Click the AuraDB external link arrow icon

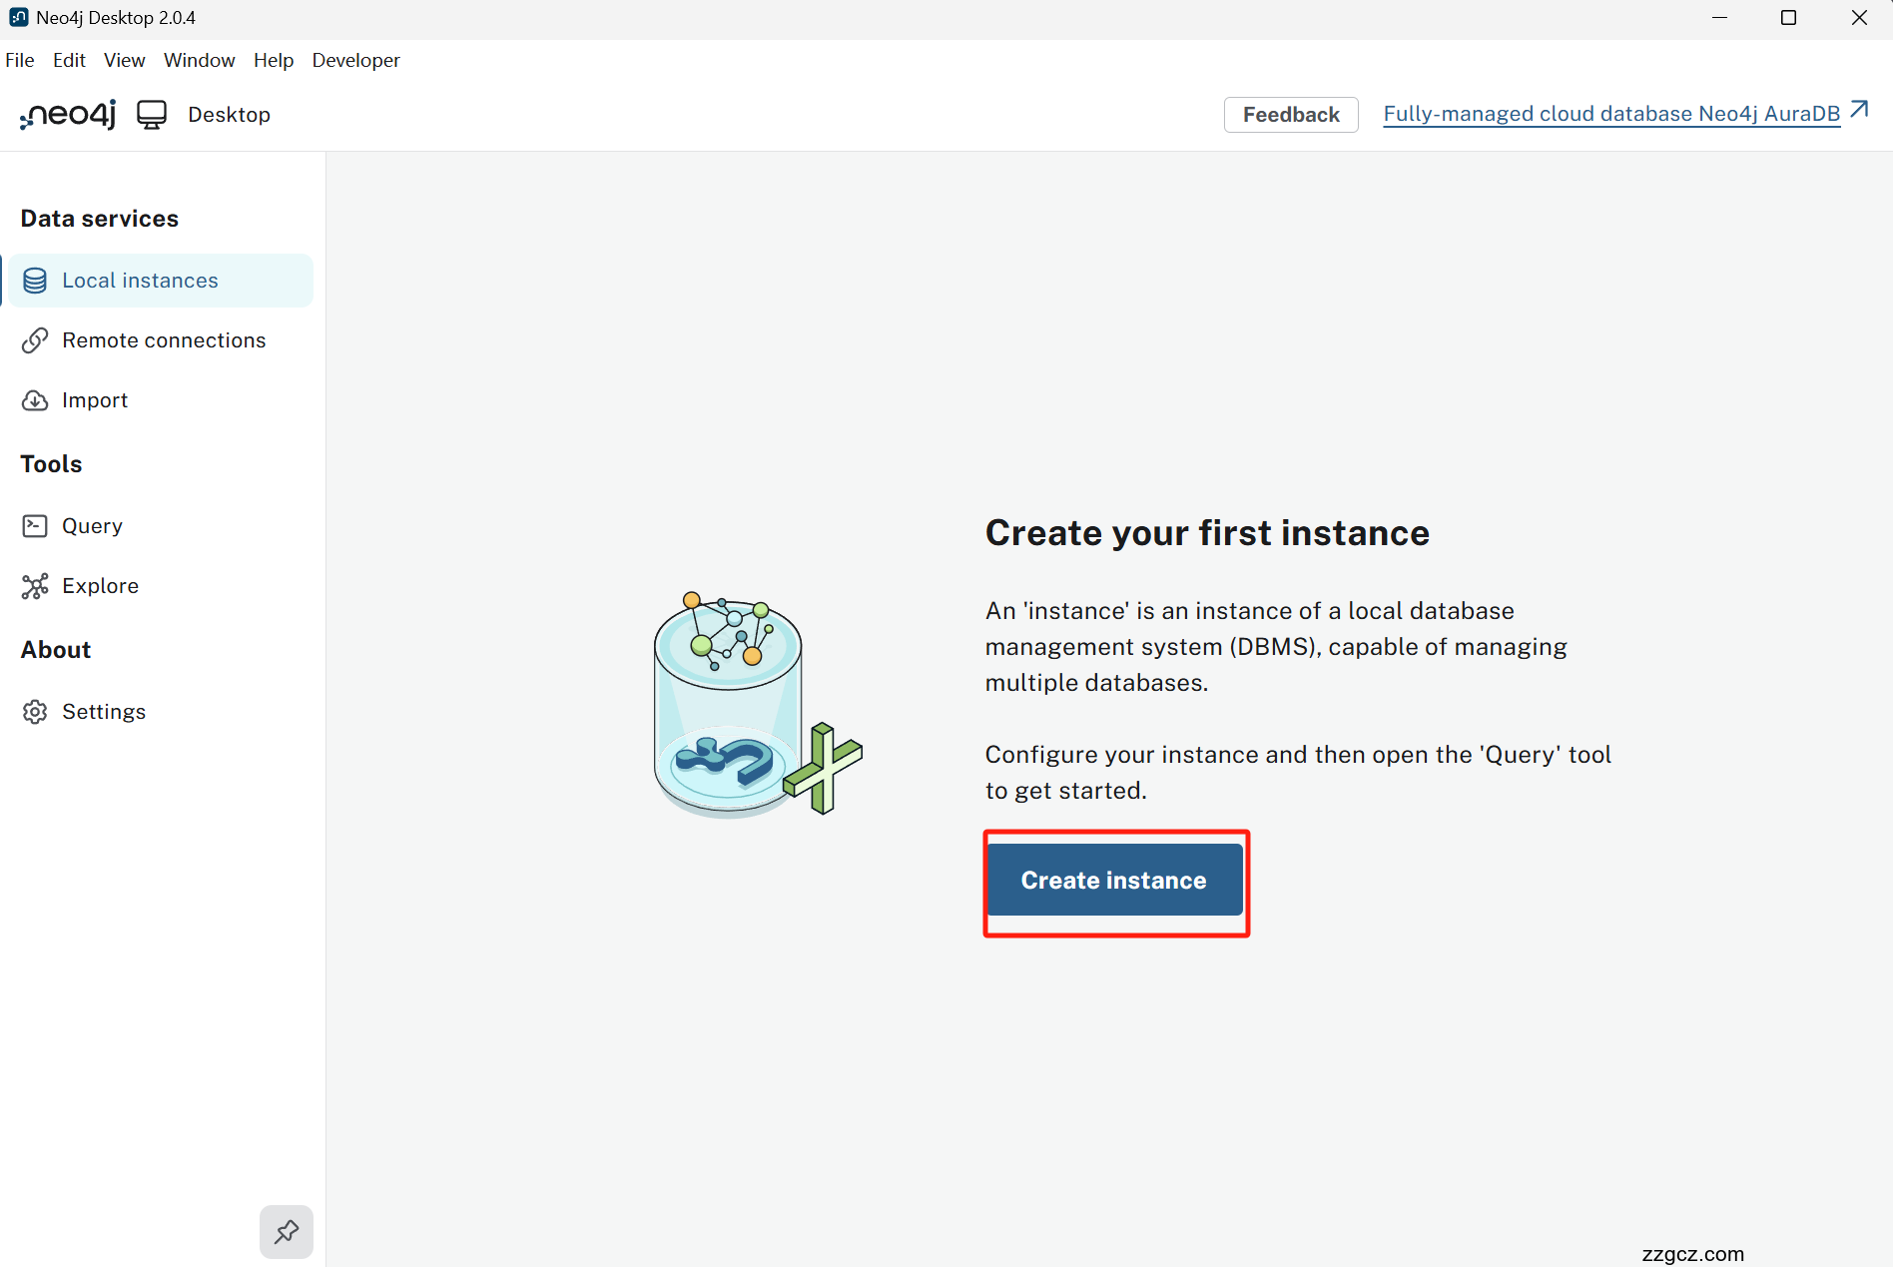pos(1859,110)
